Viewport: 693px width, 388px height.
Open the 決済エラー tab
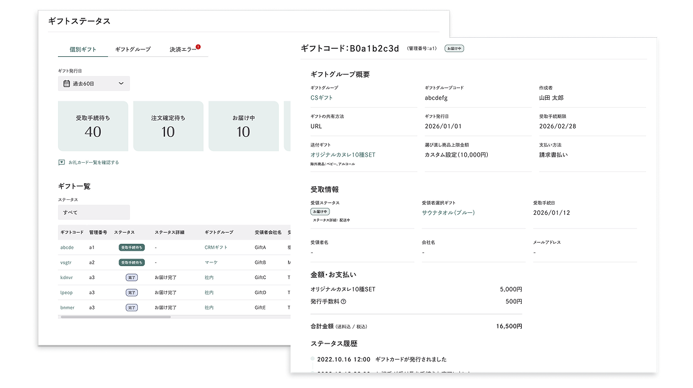coord(183,50)
